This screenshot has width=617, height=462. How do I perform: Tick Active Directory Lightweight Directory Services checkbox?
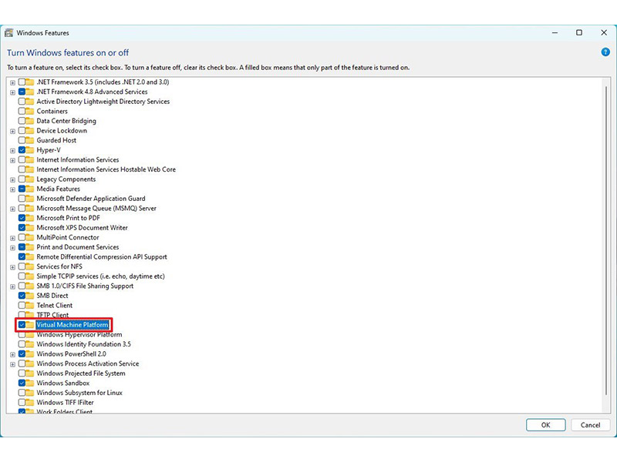22,102
